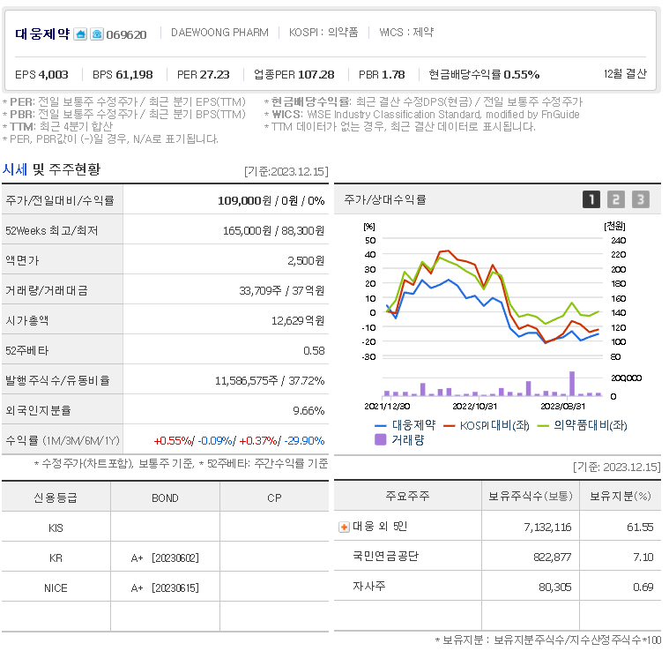Click the 1M return +0.55%
Screen dimensions: 669x651
tap(173, 440)
